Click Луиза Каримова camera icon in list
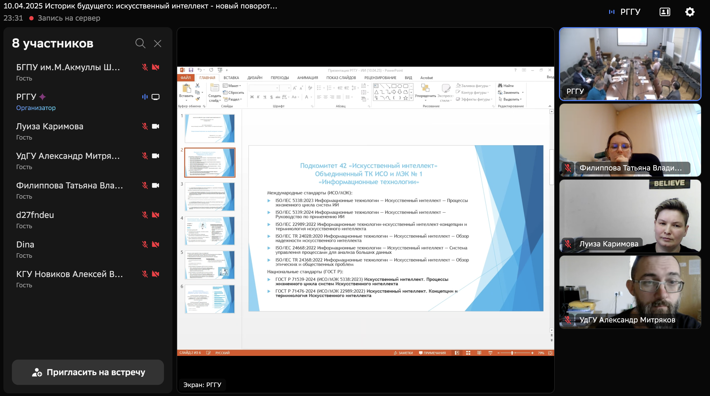 156,126
